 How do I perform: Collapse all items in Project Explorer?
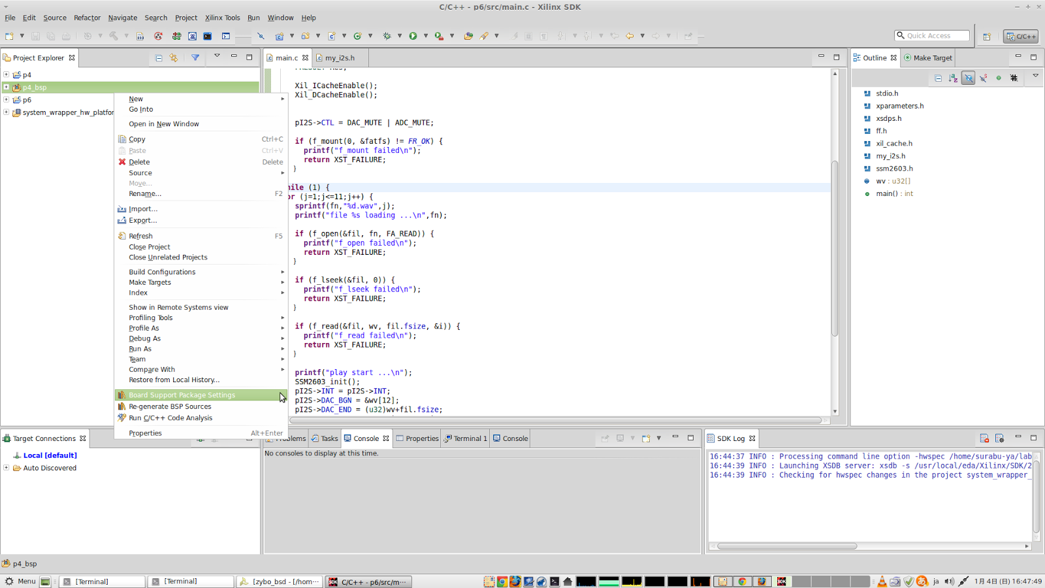click(159, 57)
